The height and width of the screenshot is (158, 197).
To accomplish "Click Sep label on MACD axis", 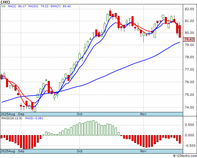I will [21, 151].
